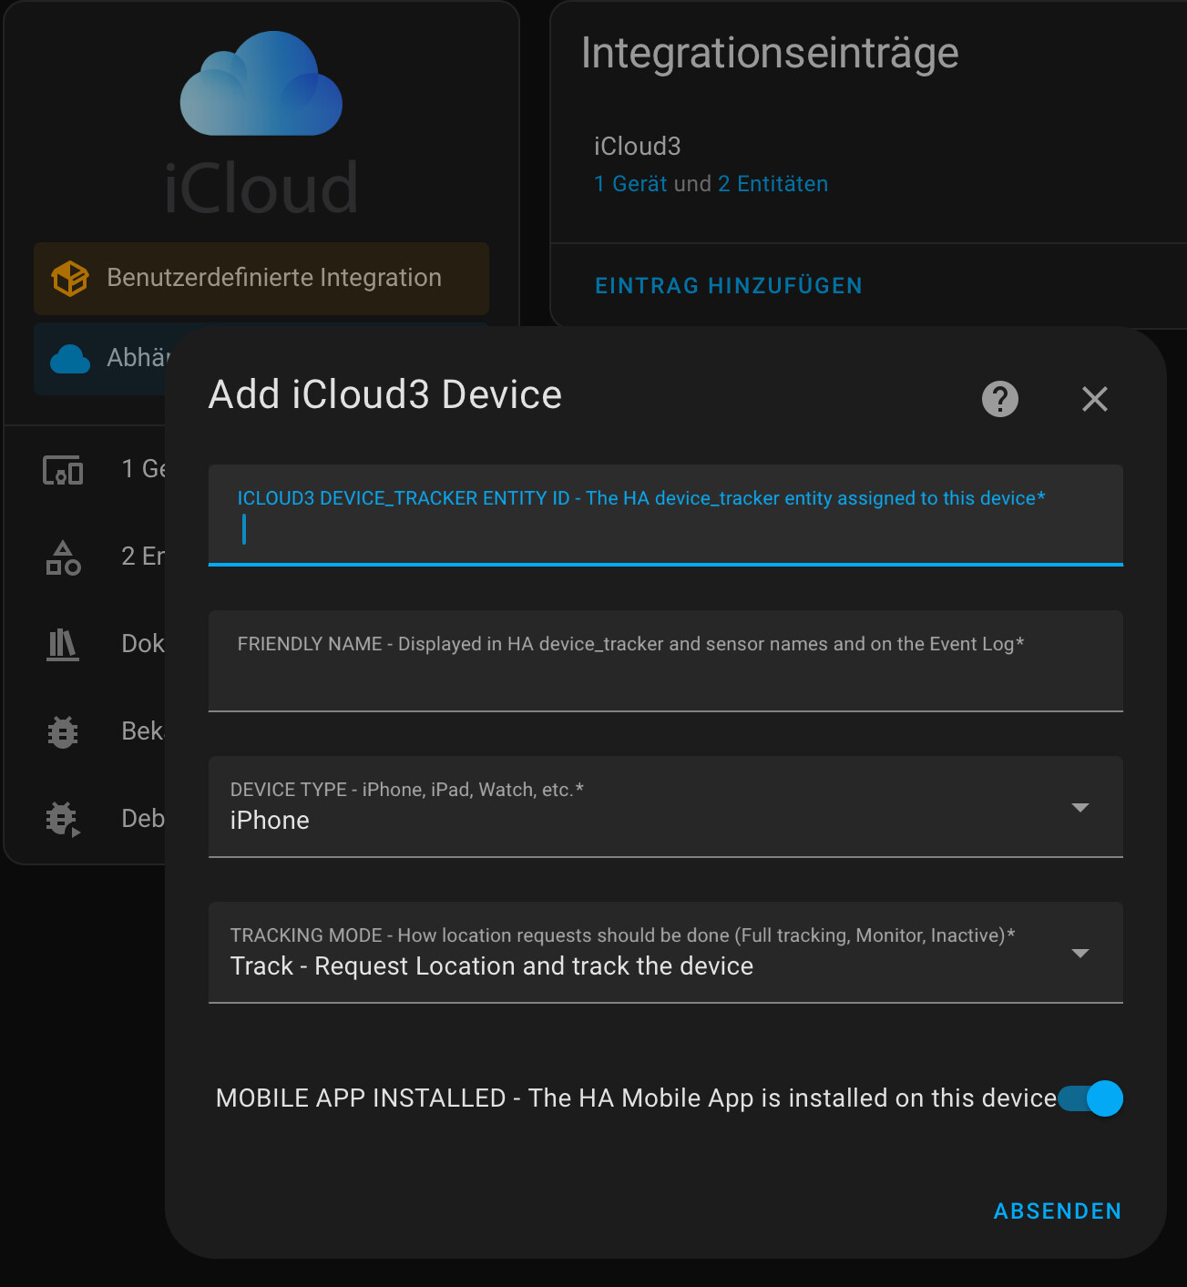The image size is (1187, 1287).
Task: Click the ABSENDEN button
Action: pyautogui.click(x=1057, y=1210)
